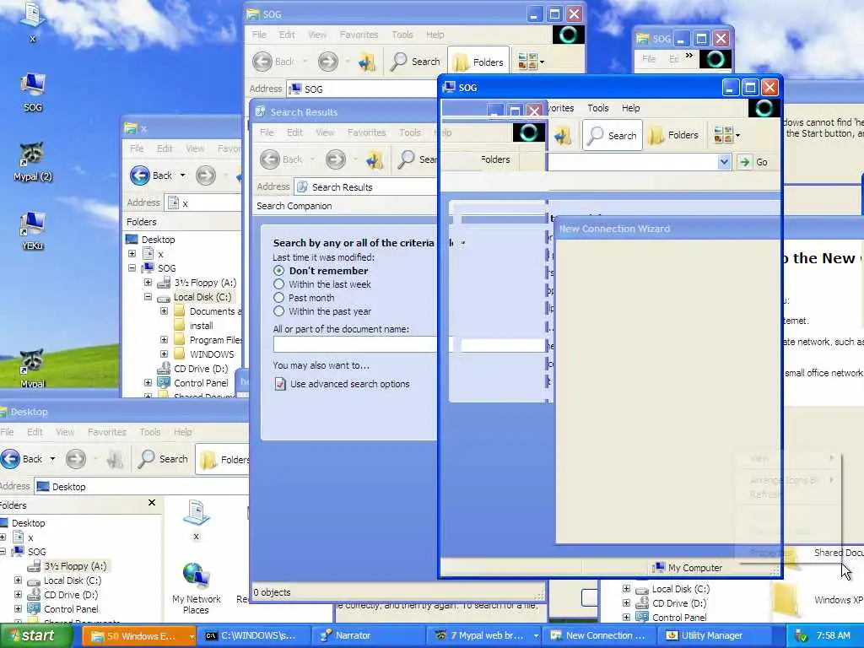Show hidden toolbar chevron in small SOG window
This screenshot has width=864, height=648.
click(688, 56)
